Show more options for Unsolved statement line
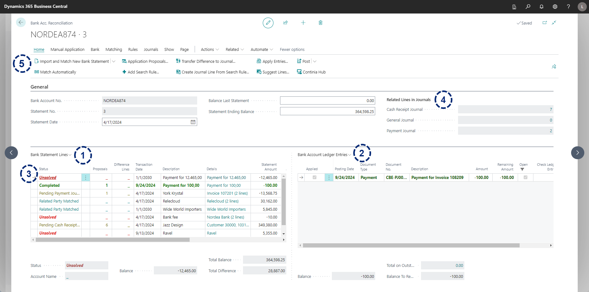This screenshot has height=292, width=589. [x=85, y=177]
